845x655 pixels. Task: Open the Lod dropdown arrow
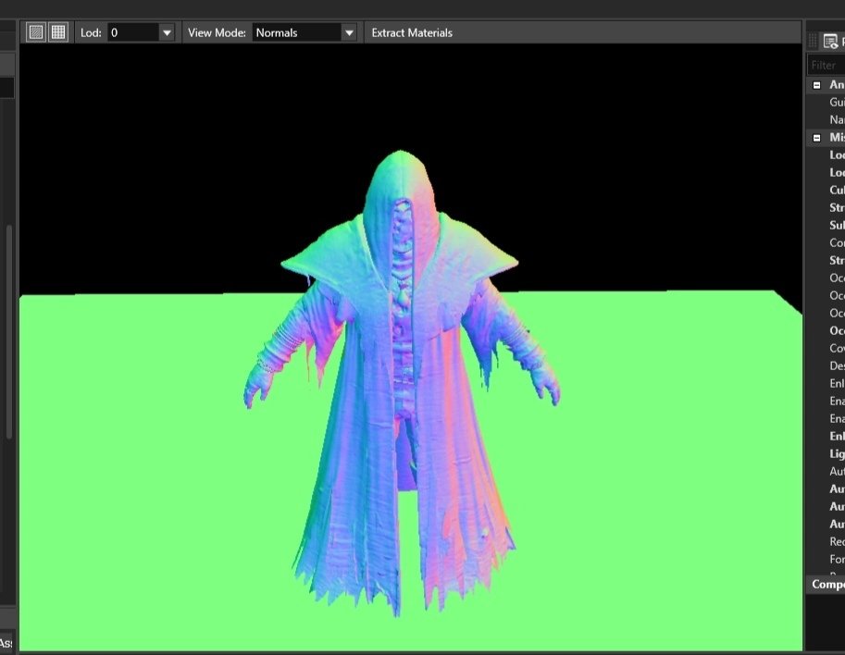(x=167, y=32)
